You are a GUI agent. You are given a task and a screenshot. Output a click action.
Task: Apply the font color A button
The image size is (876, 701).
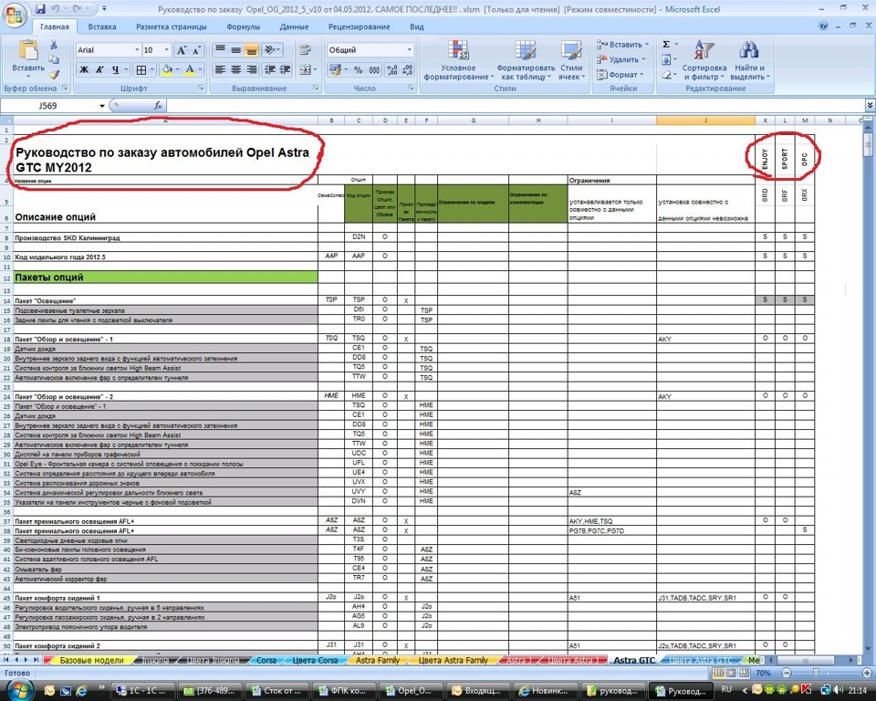point(190,70)
